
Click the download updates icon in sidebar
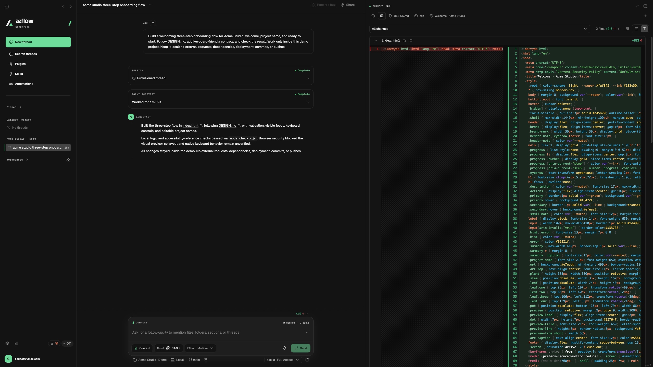(x=52, y=343)
